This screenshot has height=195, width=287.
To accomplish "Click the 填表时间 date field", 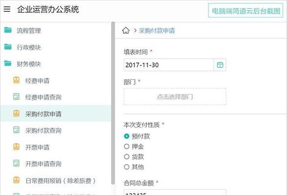I will [x=168, y=65].
